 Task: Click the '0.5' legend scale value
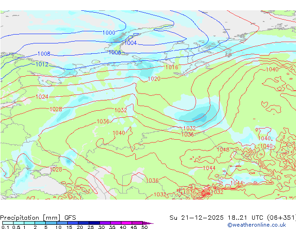[16, 227]
